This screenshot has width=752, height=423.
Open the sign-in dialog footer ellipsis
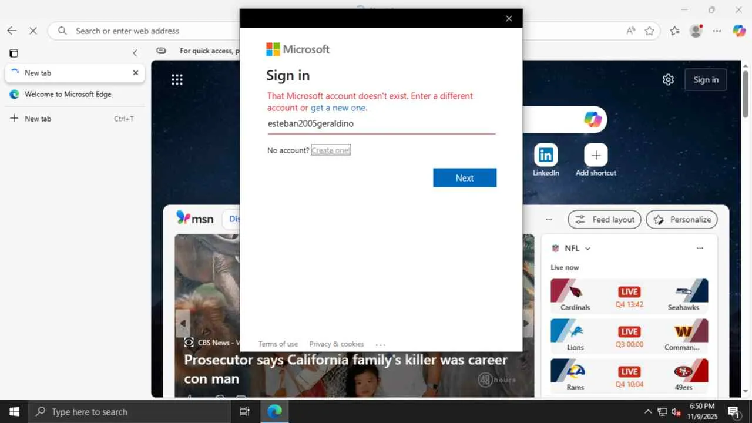click(380, 344)
